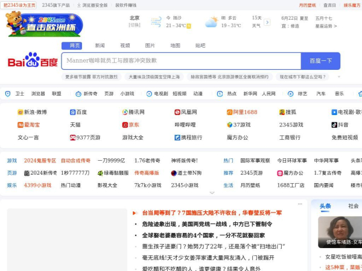Click into the Baidu search input field
The image size is (362, 271).
(x=181, y=61)
